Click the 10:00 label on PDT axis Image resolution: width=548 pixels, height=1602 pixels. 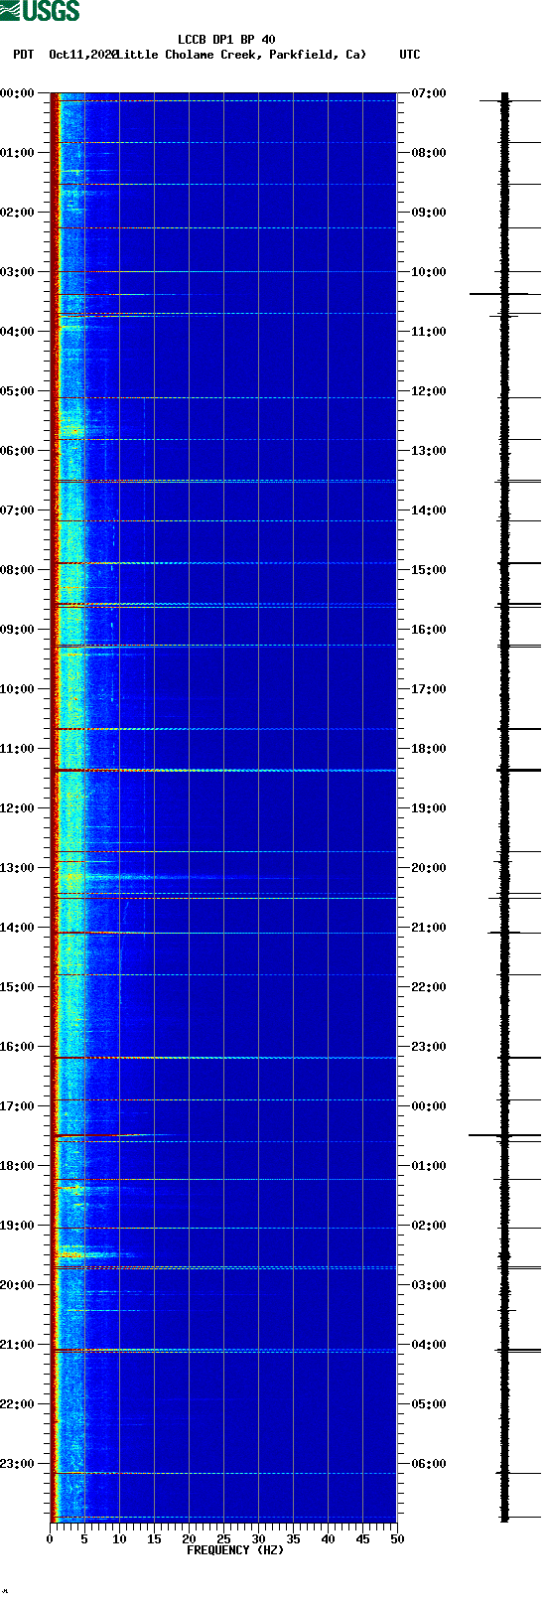point(18,689)
